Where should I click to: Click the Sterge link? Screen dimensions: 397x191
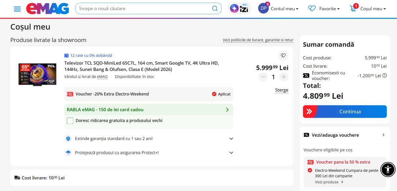[x=282, y=90]
